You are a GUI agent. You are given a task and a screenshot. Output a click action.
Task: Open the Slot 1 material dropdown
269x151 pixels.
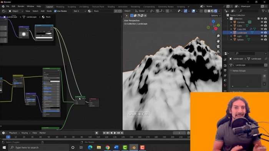(x=80, y=11)
